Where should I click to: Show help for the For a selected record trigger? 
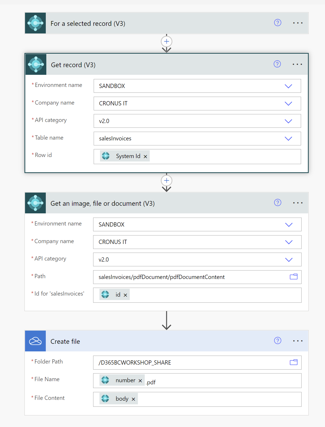click(278, 23)
